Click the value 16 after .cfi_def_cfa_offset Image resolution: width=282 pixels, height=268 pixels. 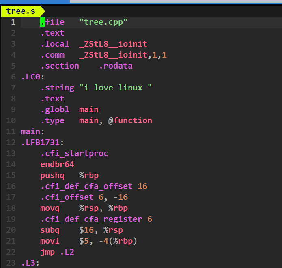(142, 187)
